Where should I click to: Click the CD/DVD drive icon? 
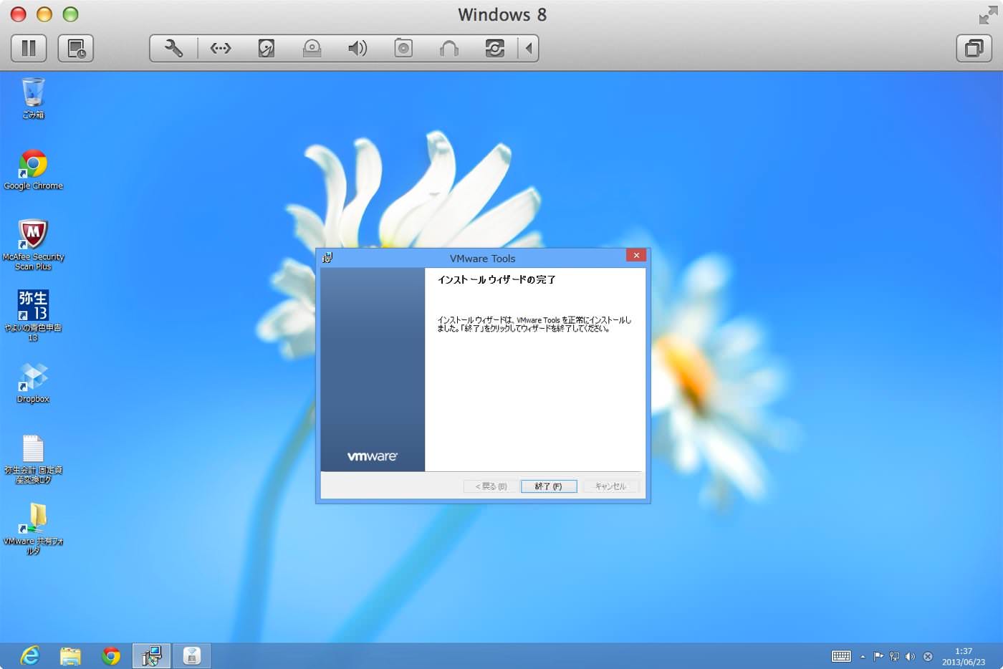[312, 48]
